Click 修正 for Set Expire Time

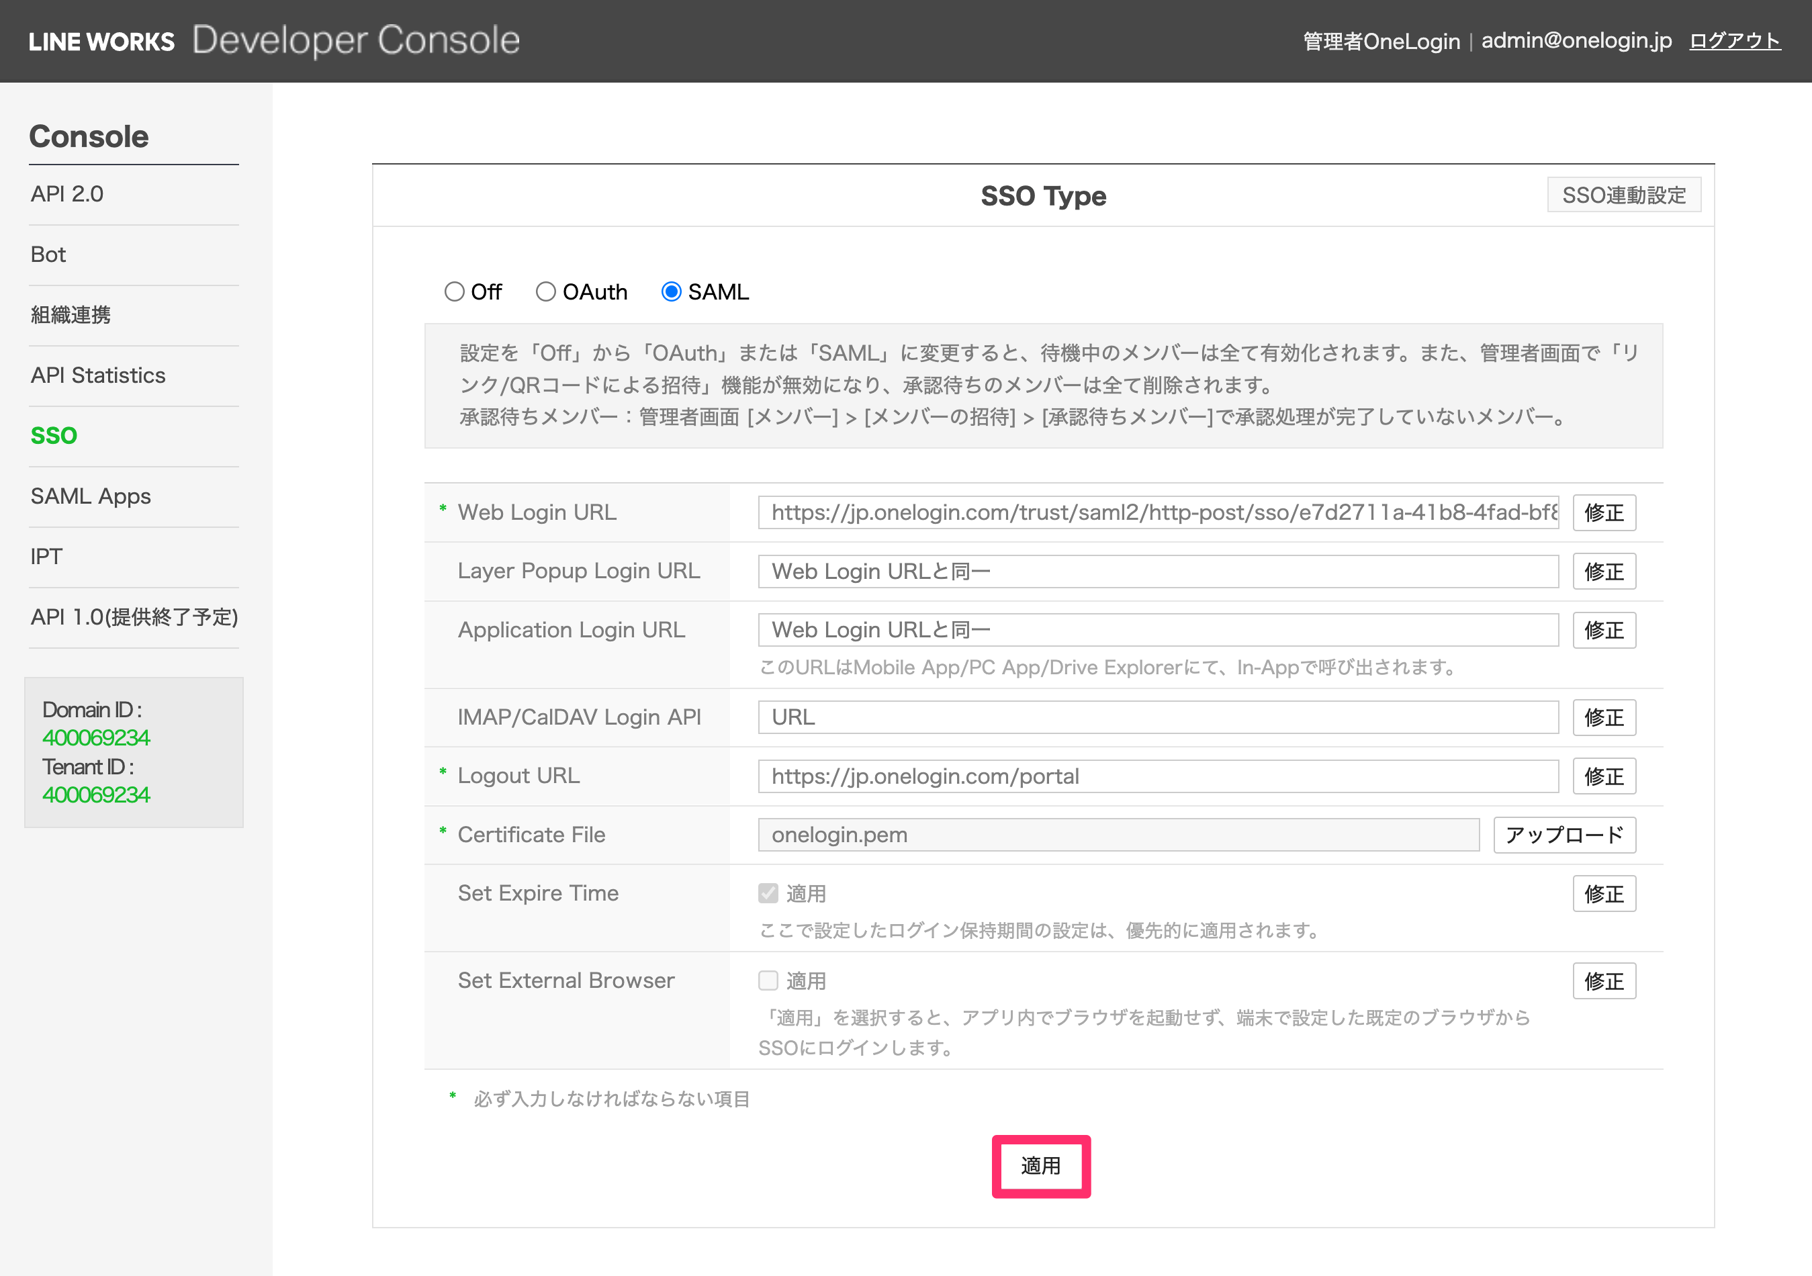click(x=1604, y=893)
